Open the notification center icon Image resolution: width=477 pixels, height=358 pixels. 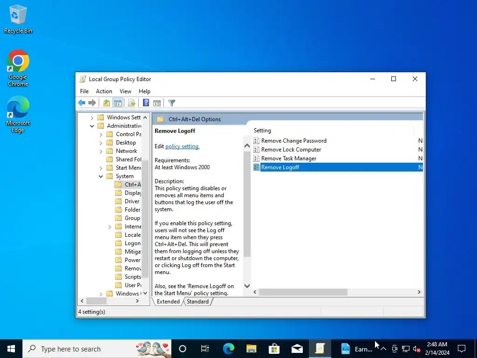tap(462, 349)
